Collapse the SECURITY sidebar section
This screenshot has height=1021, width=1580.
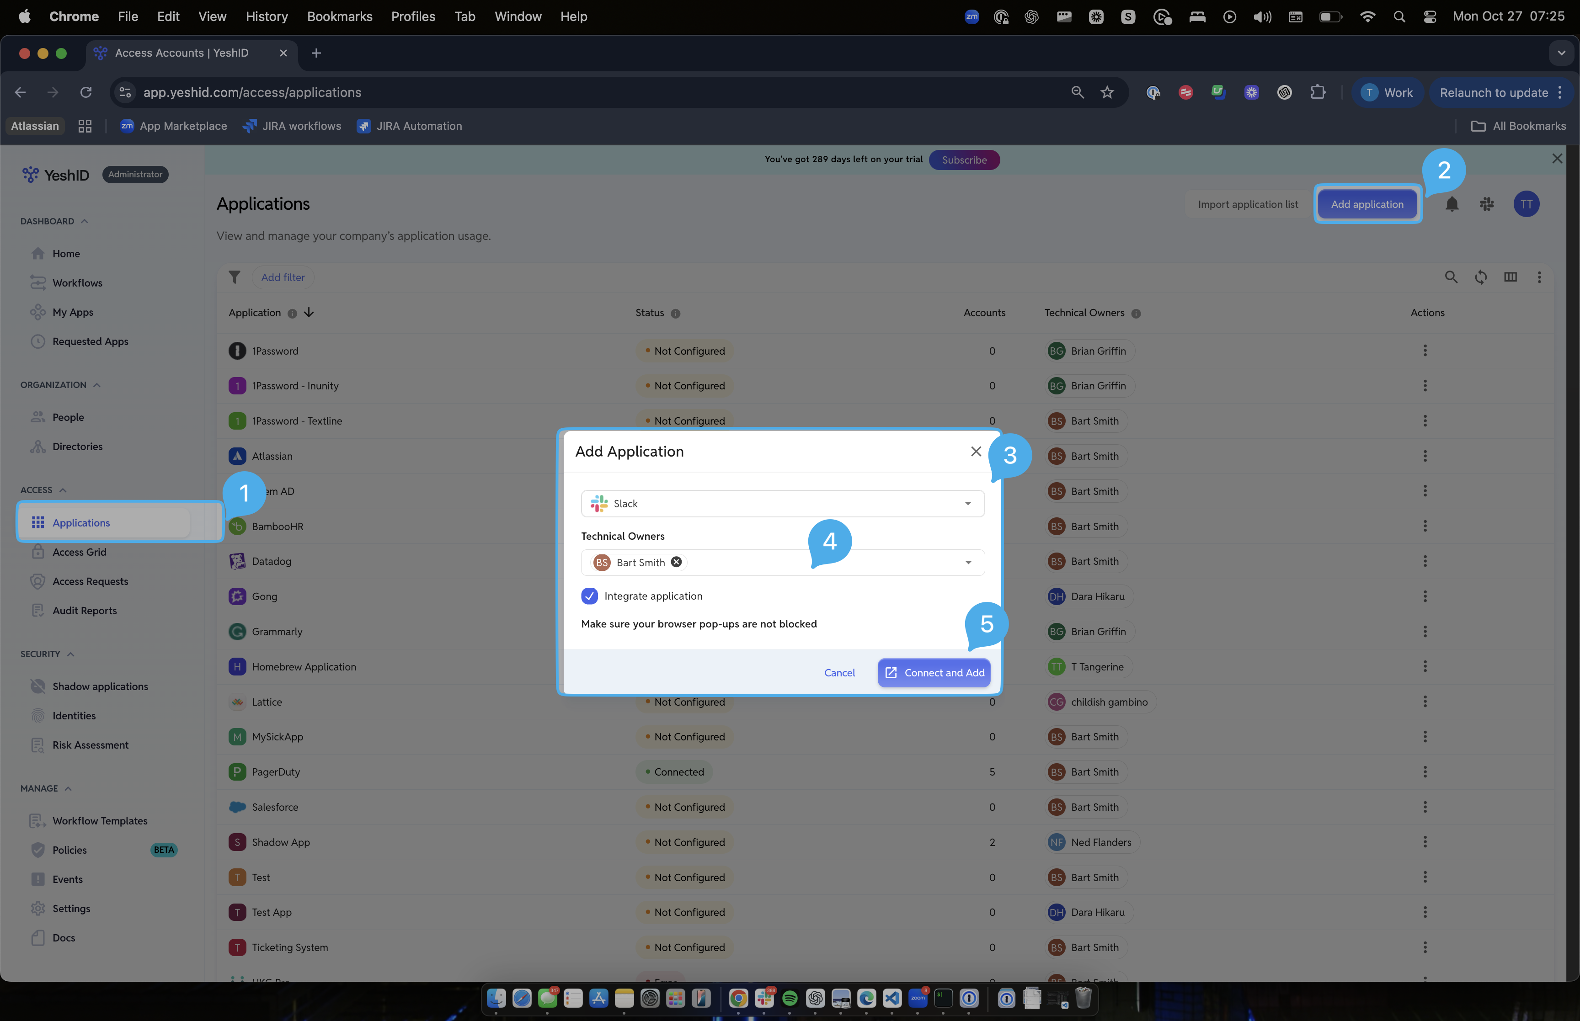pos(70,654)
